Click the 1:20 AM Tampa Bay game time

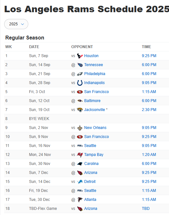149,155
